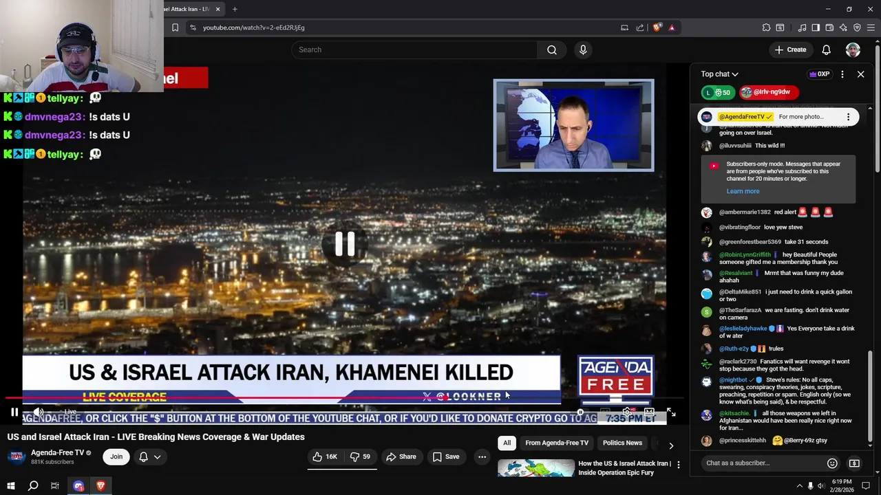Open Leo AI sparkle icon
The image size is (881, 495).
[x=843, y=27]
